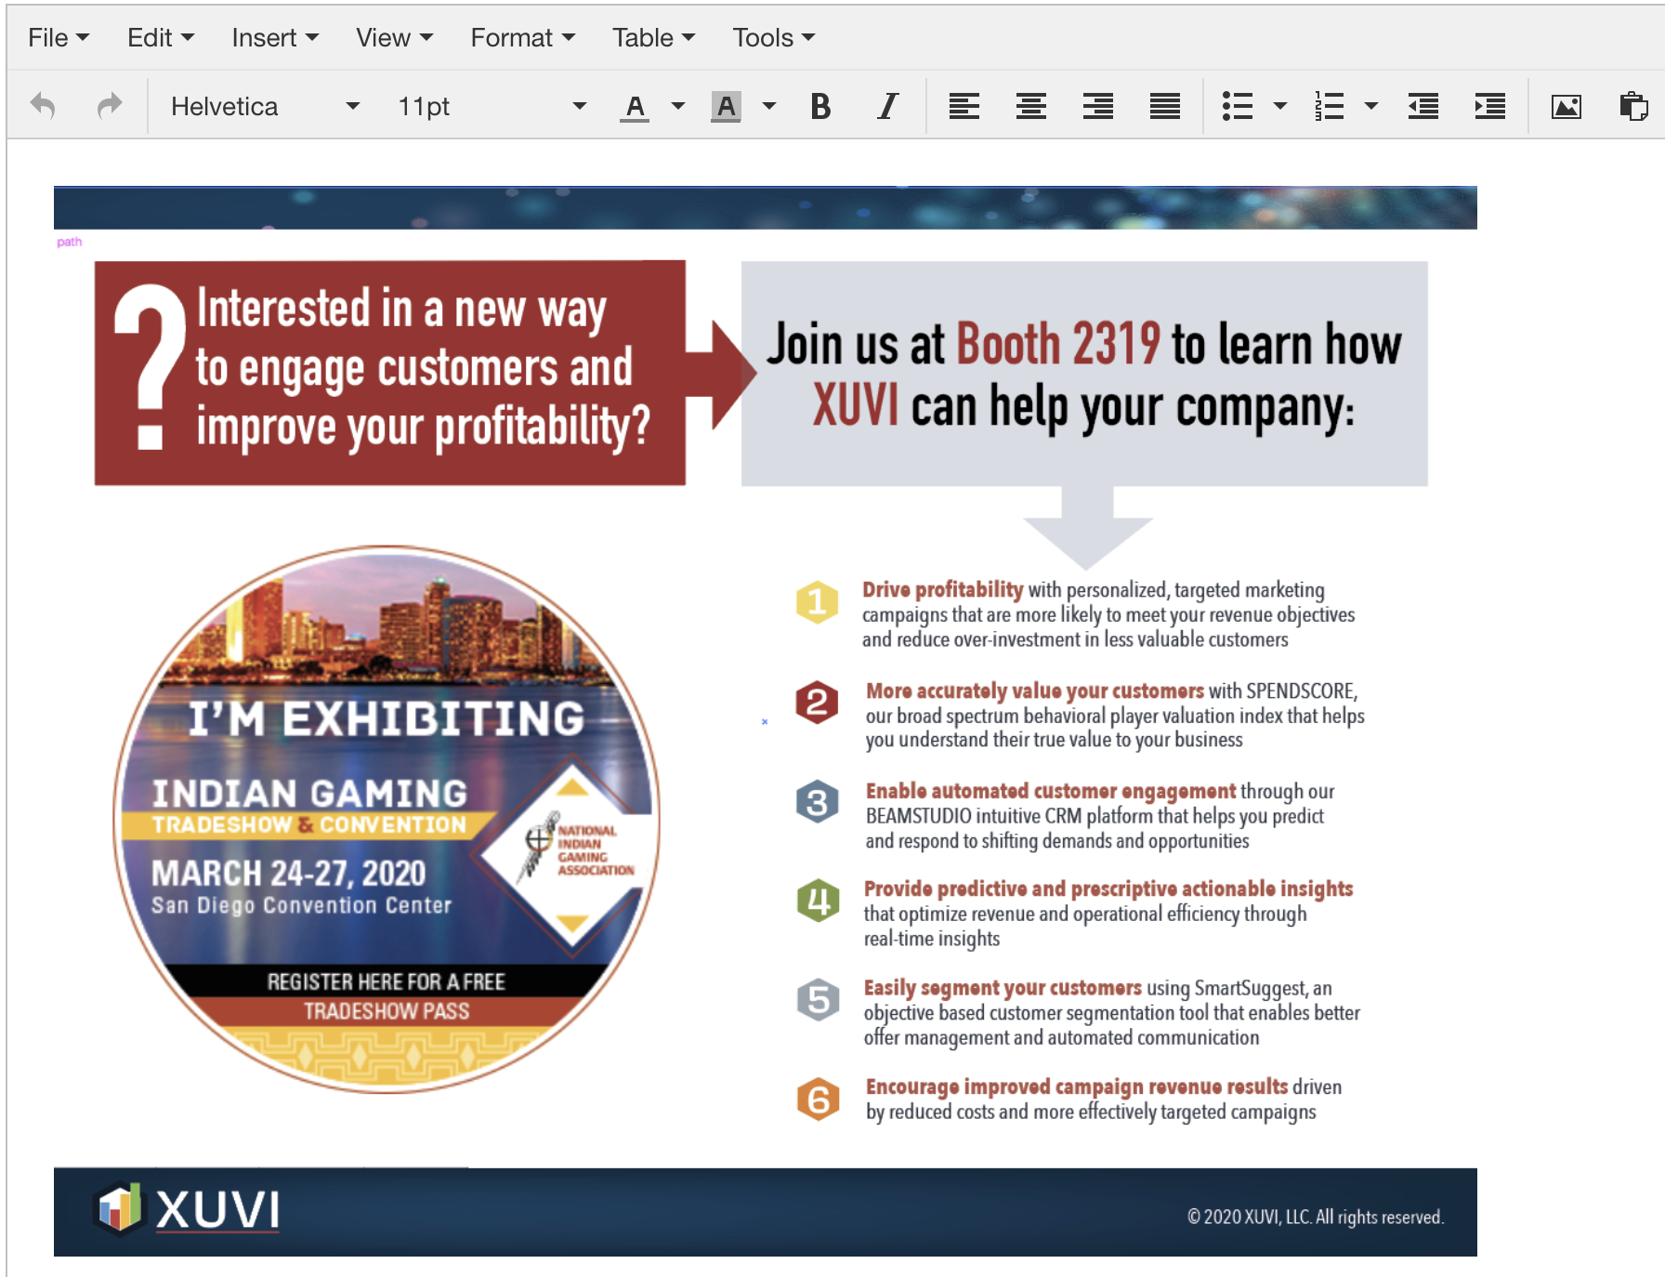
Task: Expand bullet list style options arrow
Action: [1280, 107]
